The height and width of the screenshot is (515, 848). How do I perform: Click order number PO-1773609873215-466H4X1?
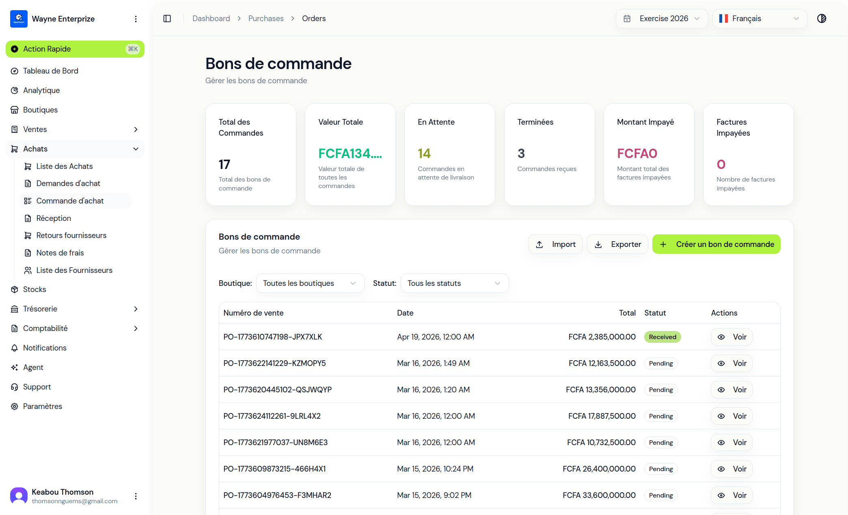274,469
